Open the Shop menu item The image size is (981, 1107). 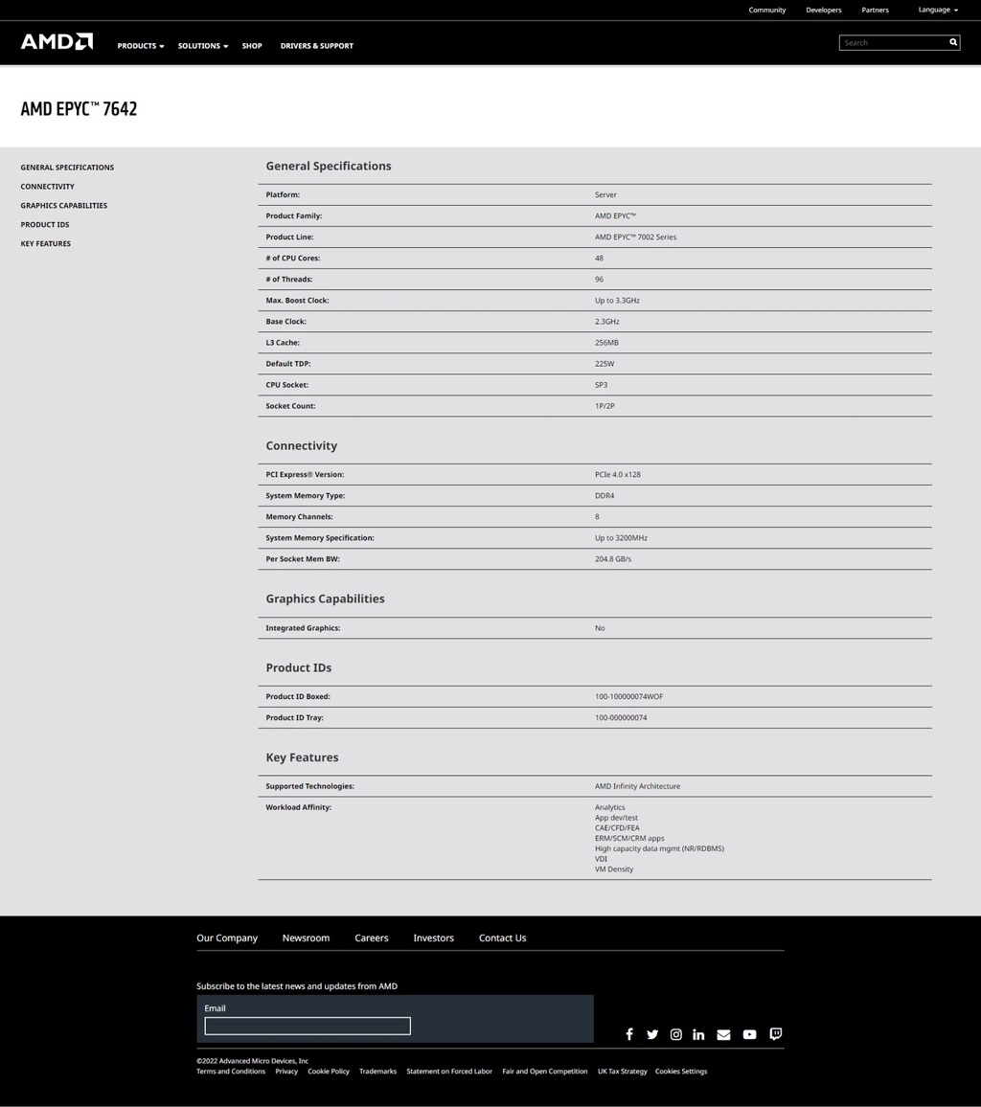tap(252, 46)
